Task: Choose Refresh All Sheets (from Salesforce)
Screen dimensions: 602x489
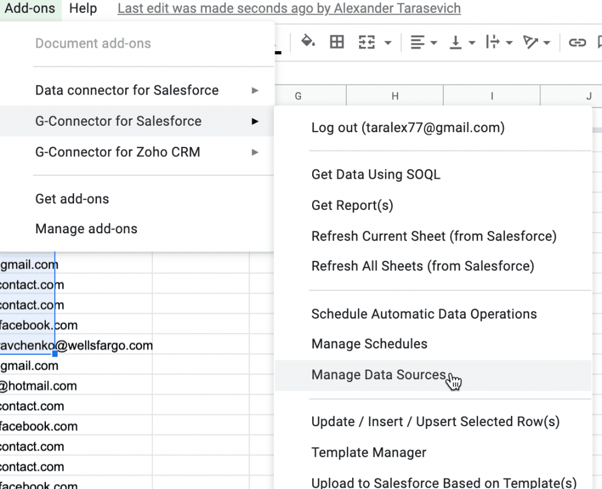Action: tap(433, 266)
